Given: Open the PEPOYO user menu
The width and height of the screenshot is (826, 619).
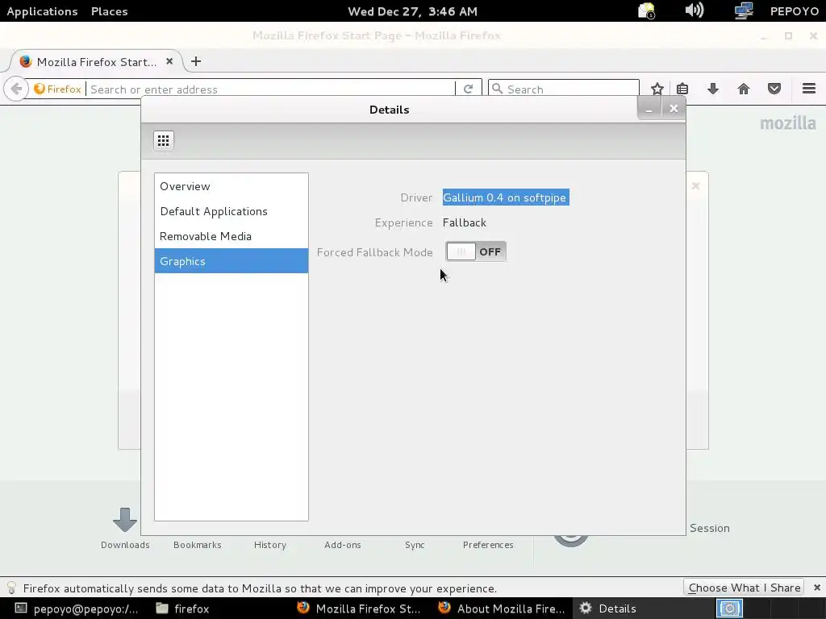Looking at the screenshot, I should (794, 11).
